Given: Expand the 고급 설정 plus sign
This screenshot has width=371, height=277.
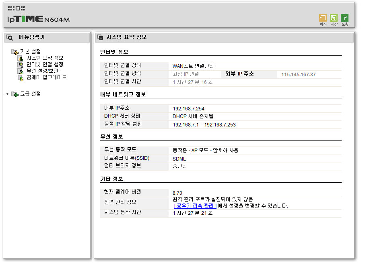Looking at the screenshot, I should (7, 94).
